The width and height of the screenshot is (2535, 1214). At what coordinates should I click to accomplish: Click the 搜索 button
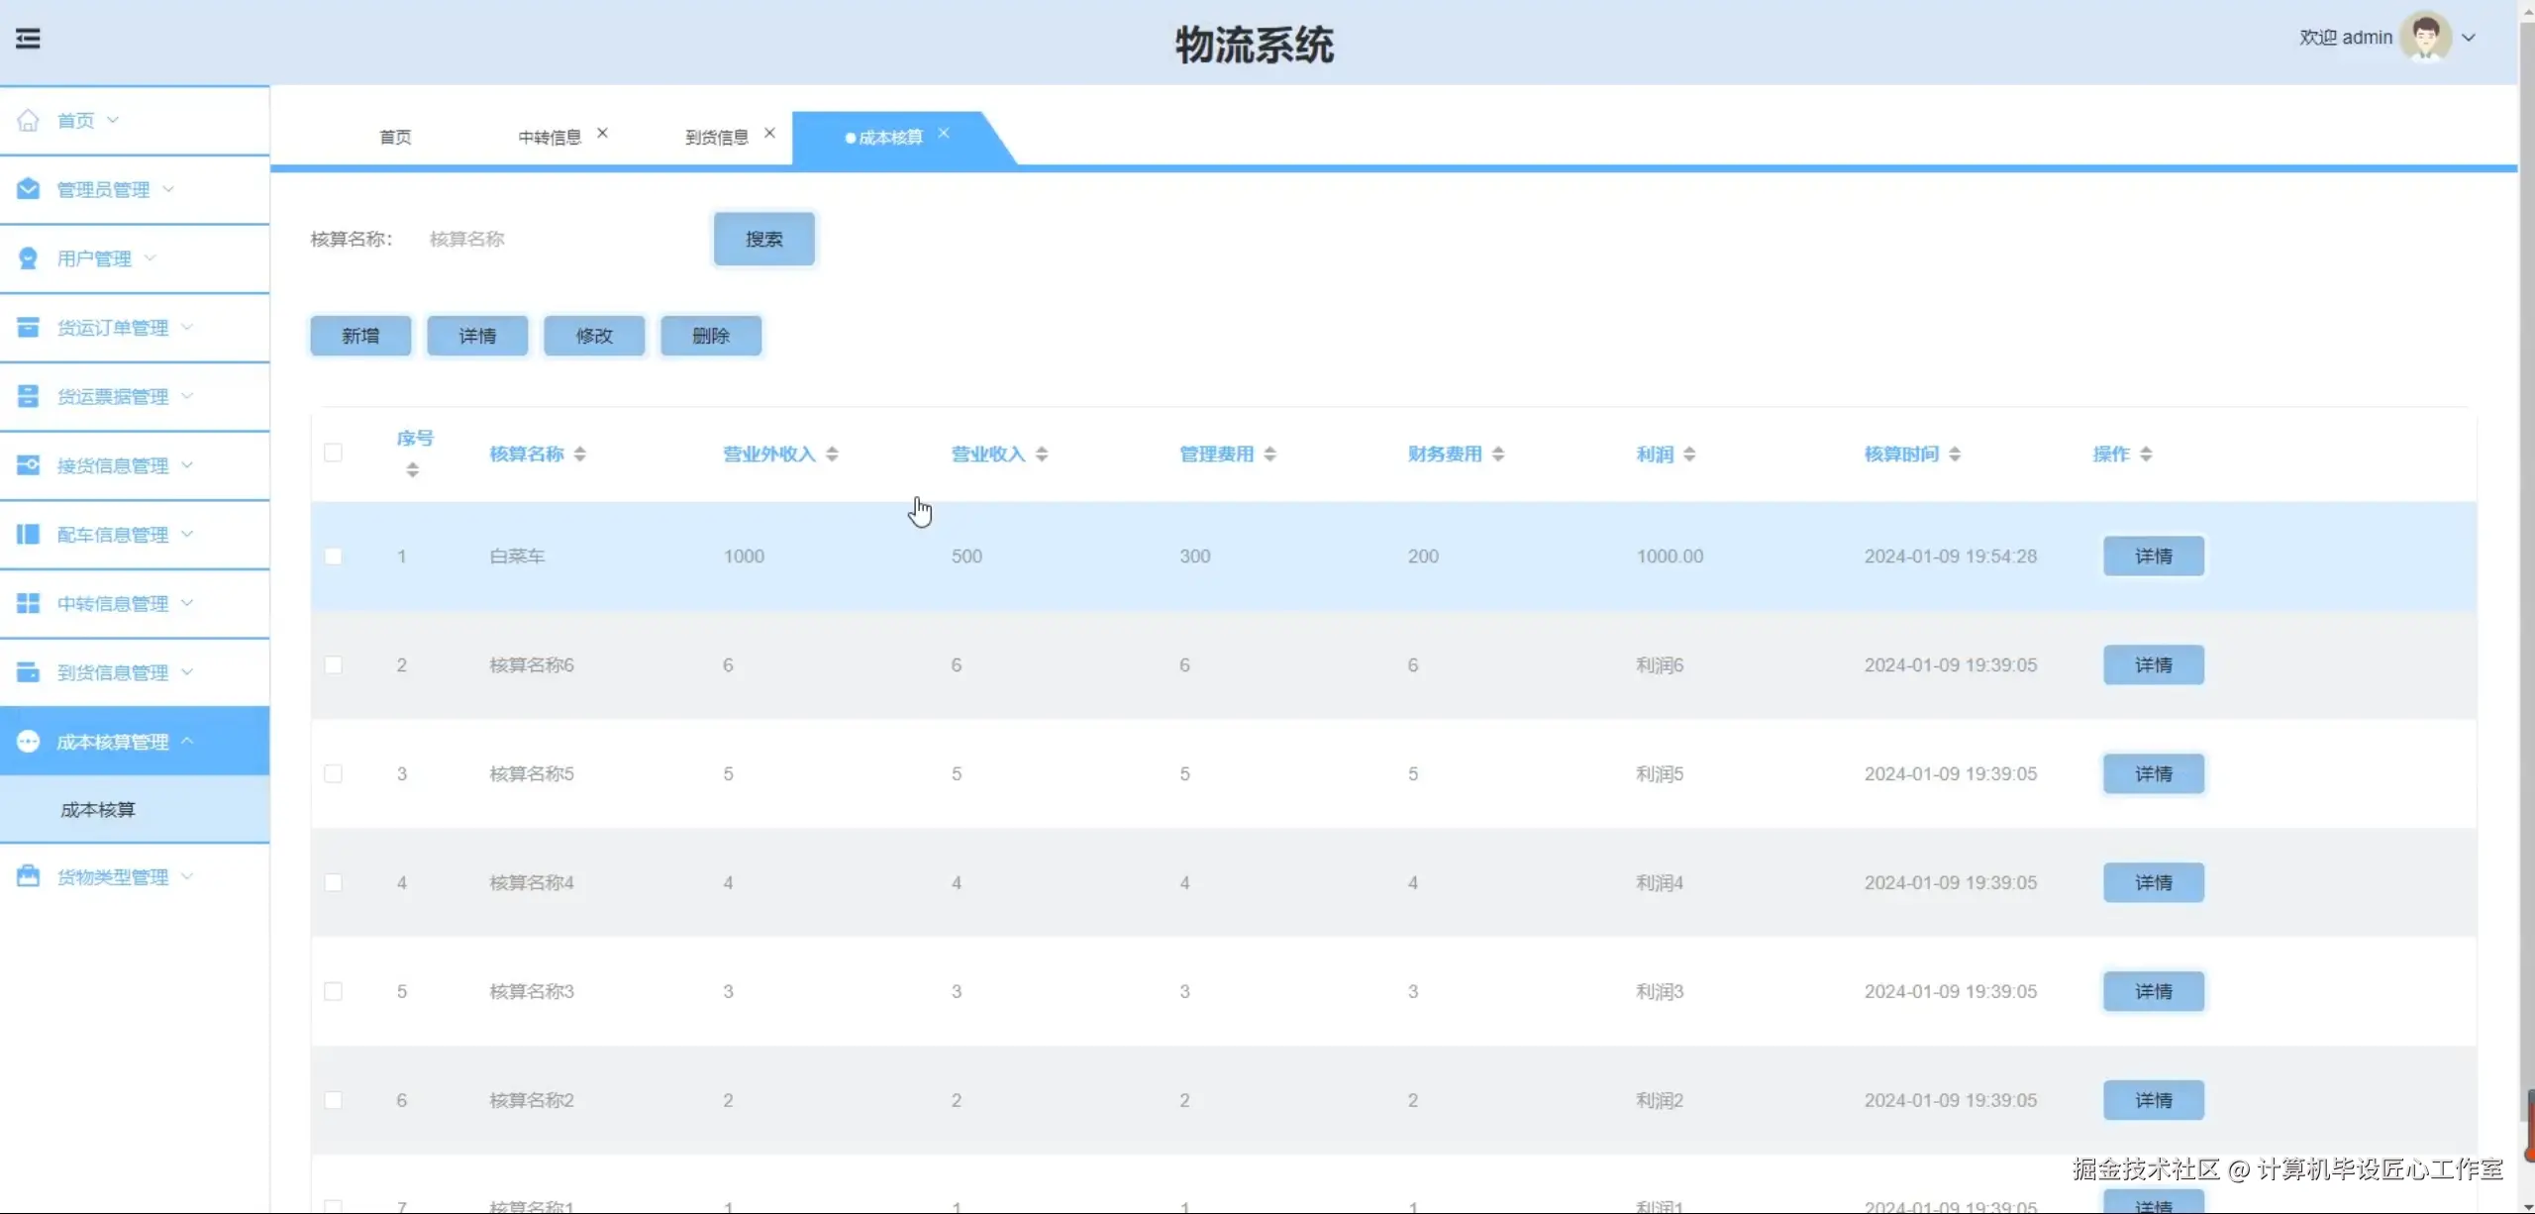tap(763, 239)
